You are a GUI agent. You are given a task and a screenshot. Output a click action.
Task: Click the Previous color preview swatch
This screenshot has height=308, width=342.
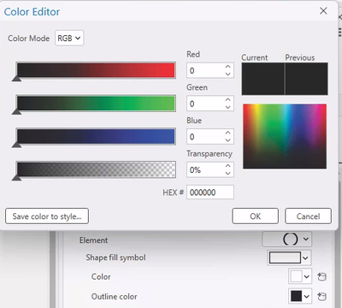pyautogui.click(x=307, y=79)
